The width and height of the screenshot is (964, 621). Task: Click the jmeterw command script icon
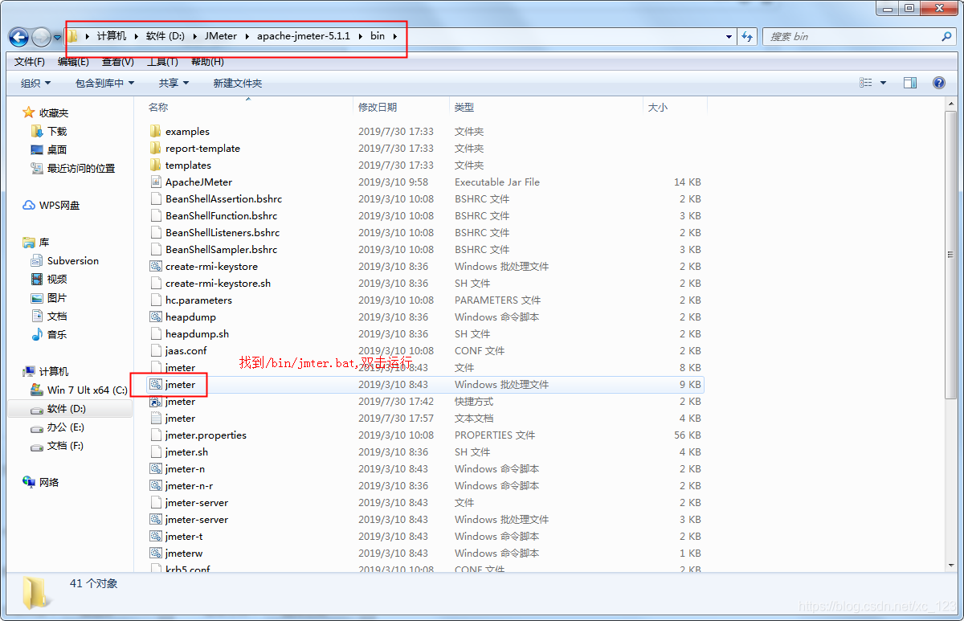point(156,553)
